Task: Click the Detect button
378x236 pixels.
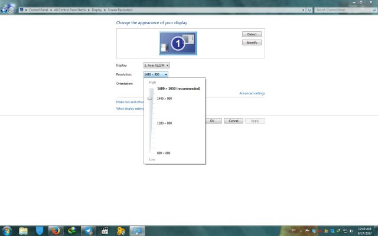Action: pos(252,35)
